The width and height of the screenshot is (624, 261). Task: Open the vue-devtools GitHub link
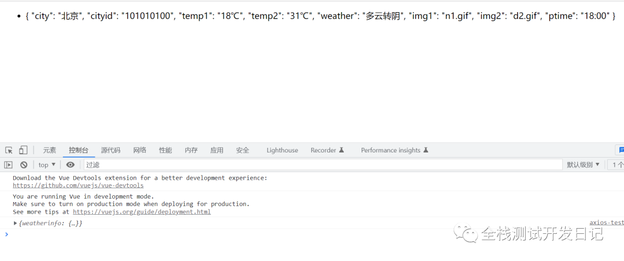tap(78, 185)
